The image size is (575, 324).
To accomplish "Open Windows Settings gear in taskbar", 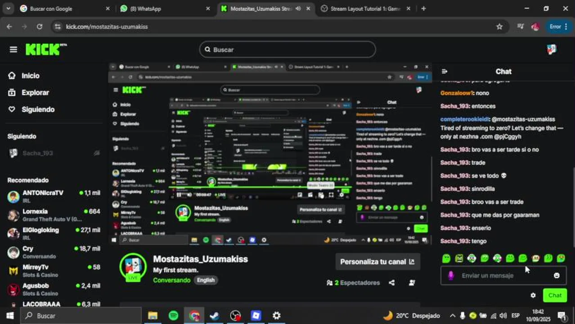I will pos(277,315).
